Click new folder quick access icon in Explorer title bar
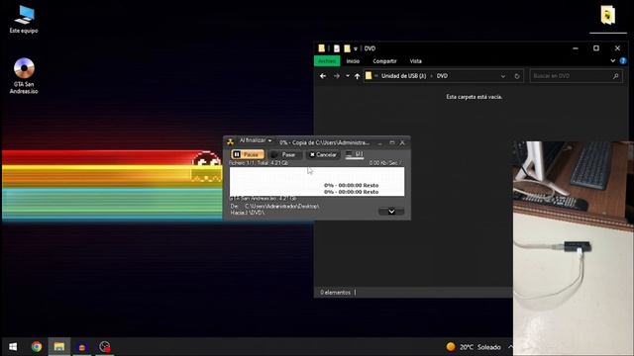The width and height of the screenshot is (634, 356). click(347, 48)
